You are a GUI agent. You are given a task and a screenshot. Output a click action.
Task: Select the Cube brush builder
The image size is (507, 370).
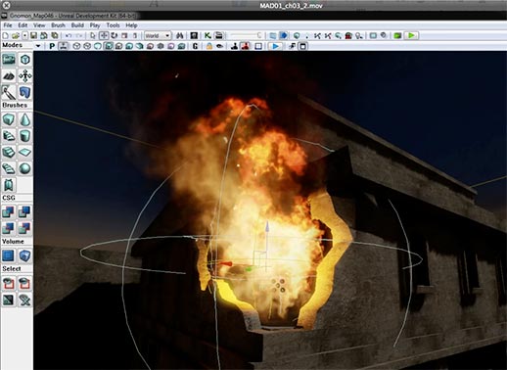tap(9, 119)
